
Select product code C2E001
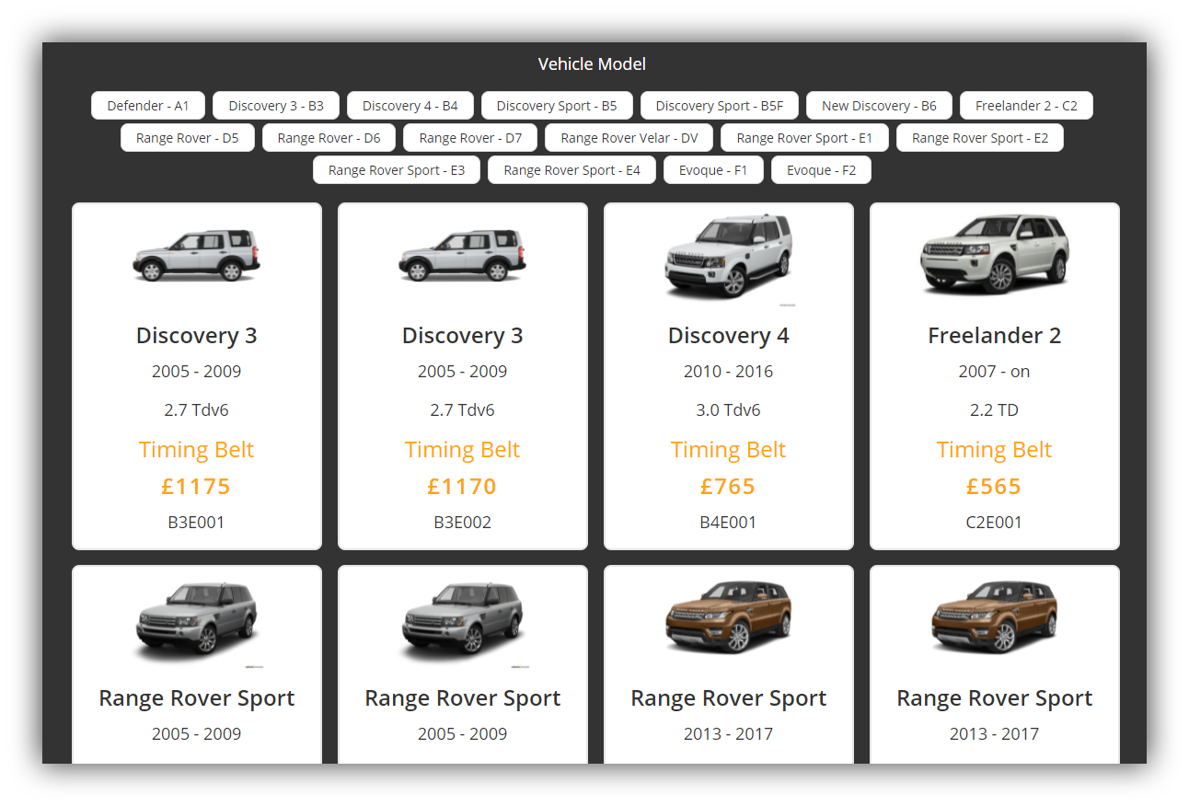tap(994, 523)
